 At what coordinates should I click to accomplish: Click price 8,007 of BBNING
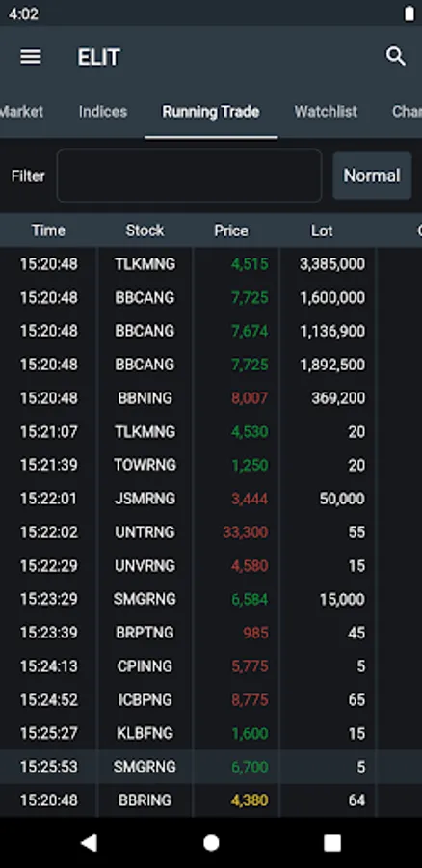[x=250, y=398]
